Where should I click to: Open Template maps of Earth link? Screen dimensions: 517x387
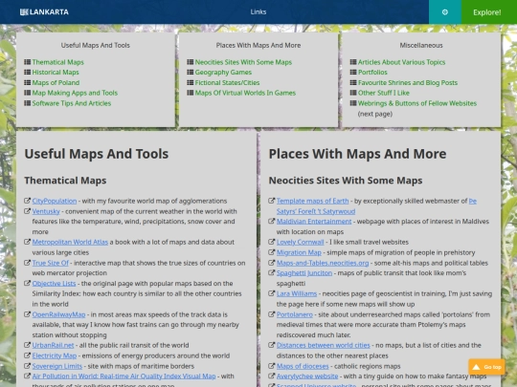[312, 201]
